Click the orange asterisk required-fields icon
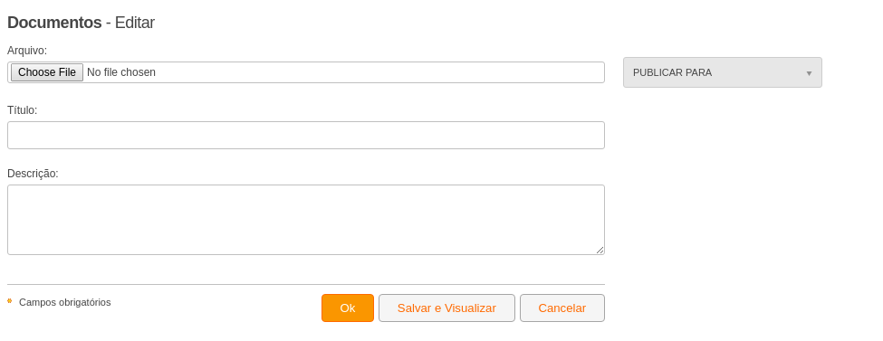The image size is (883, 341). pyautogui.click(x=10, y=301)
